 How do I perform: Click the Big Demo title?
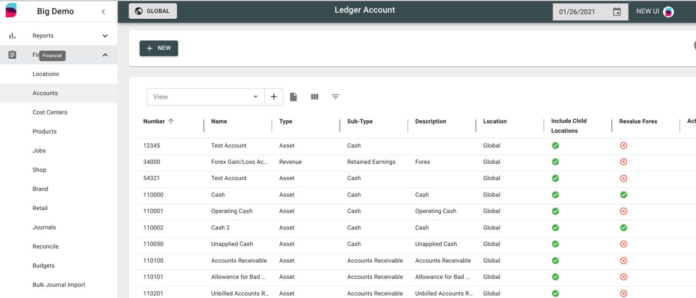tap(55, 12)
